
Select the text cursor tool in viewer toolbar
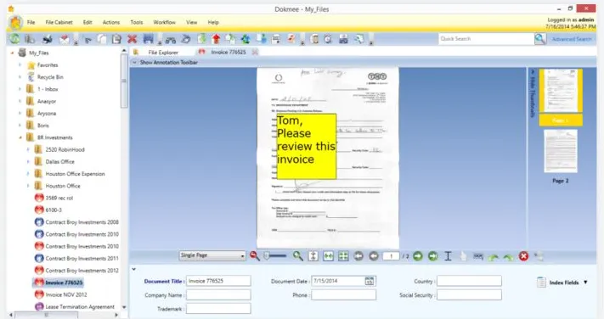448,256
